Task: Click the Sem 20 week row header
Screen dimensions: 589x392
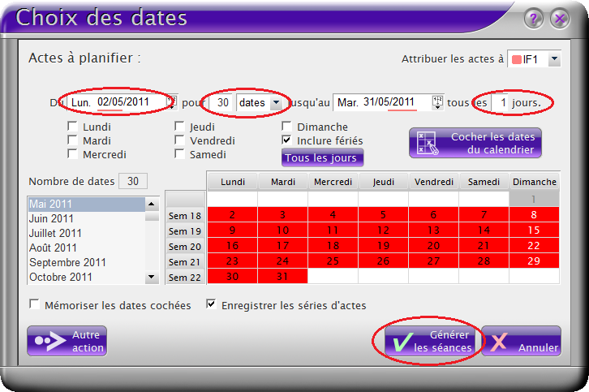Action: [x=185, y=246]
